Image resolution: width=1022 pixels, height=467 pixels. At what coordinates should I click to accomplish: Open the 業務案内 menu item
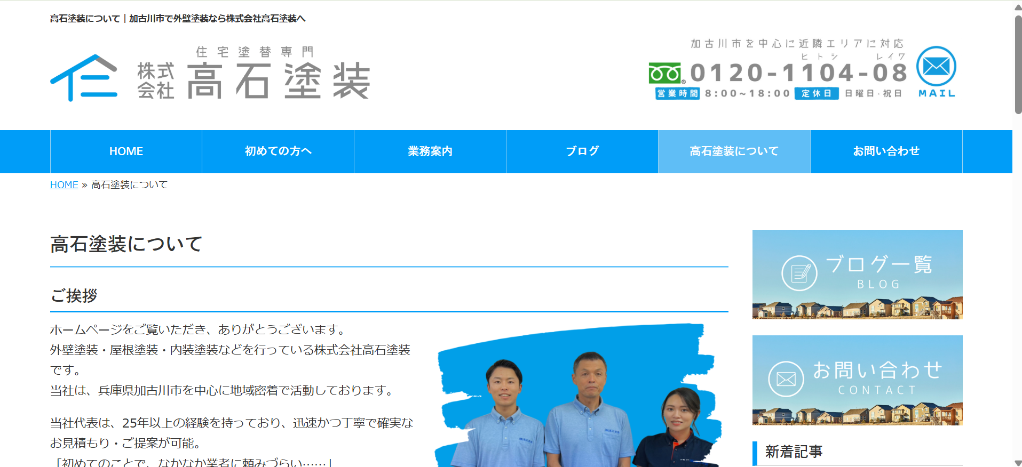pos(430,151)
